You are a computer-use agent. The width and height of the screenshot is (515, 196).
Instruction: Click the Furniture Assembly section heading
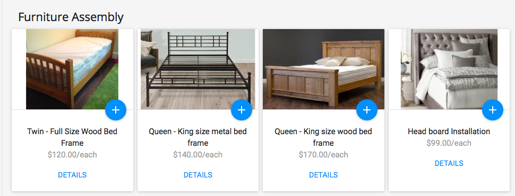coord(71,17)
